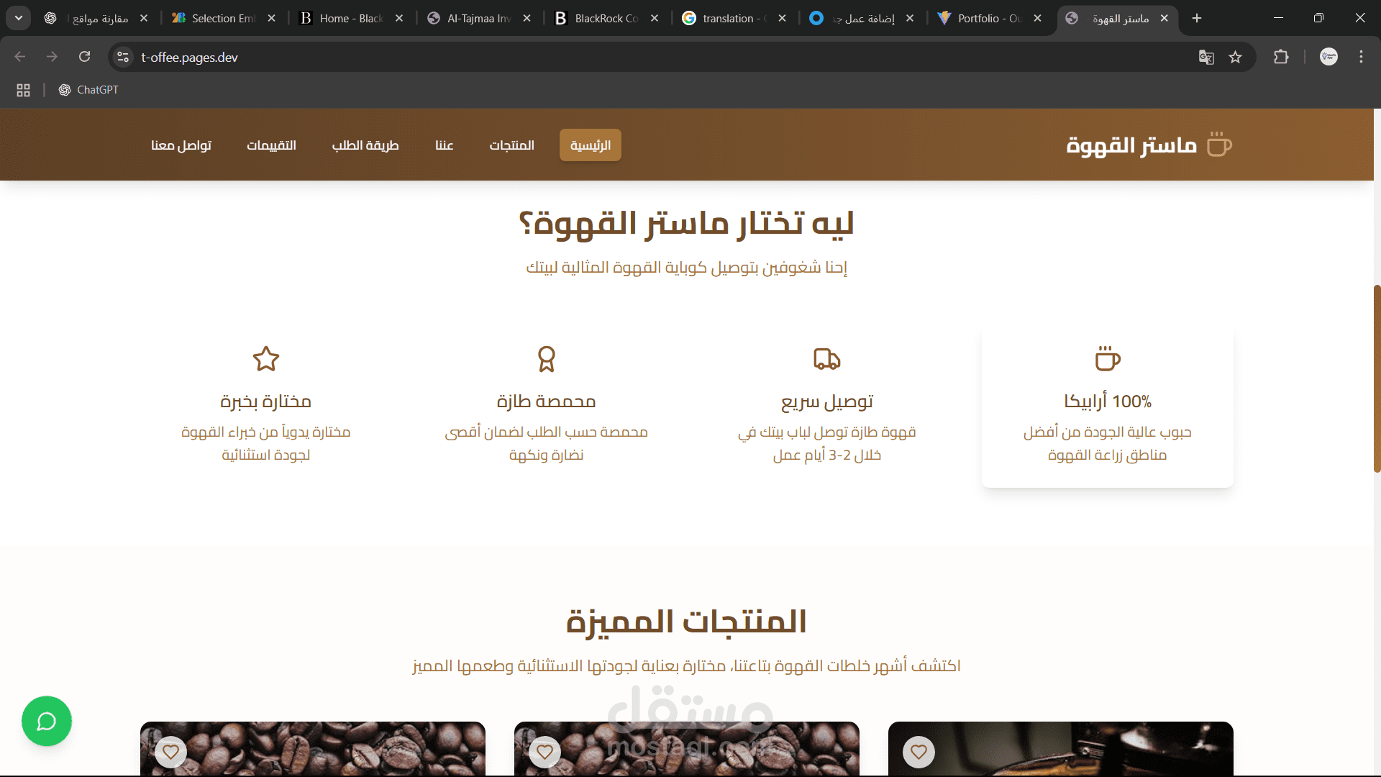
Task: Go to الرئيسية nav item
Action: [x=591, y=145]
